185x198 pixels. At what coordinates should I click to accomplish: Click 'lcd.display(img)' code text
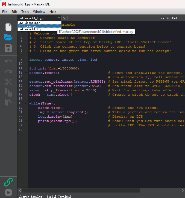point(55,117)
